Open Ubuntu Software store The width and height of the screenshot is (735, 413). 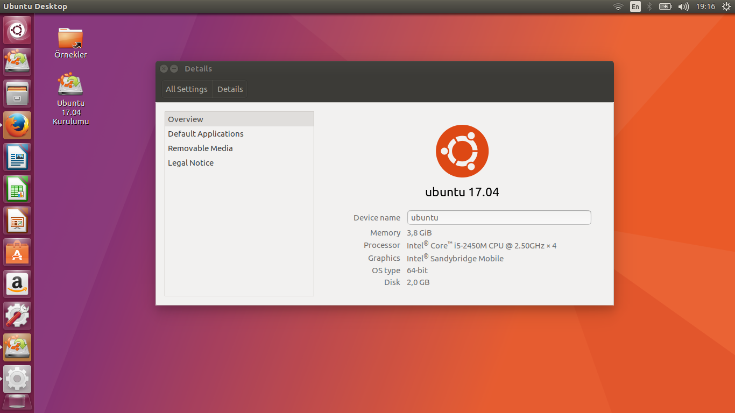17,252
